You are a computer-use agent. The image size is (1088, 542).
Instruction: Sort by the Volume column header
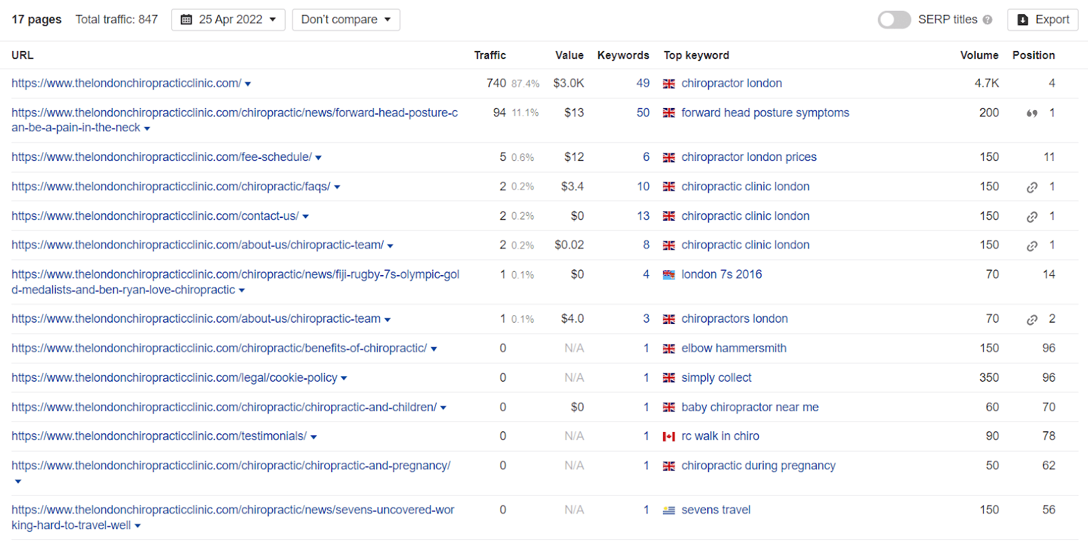click(979, 55)
